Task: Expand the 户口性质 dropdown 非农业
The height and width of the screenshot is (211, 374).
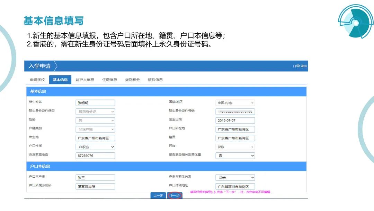Action: tap(96, 147)
